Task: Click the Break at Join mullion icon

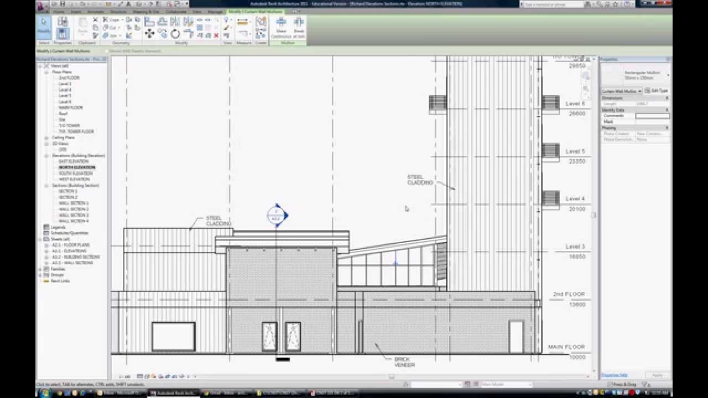Action: (x=299, y=27)
